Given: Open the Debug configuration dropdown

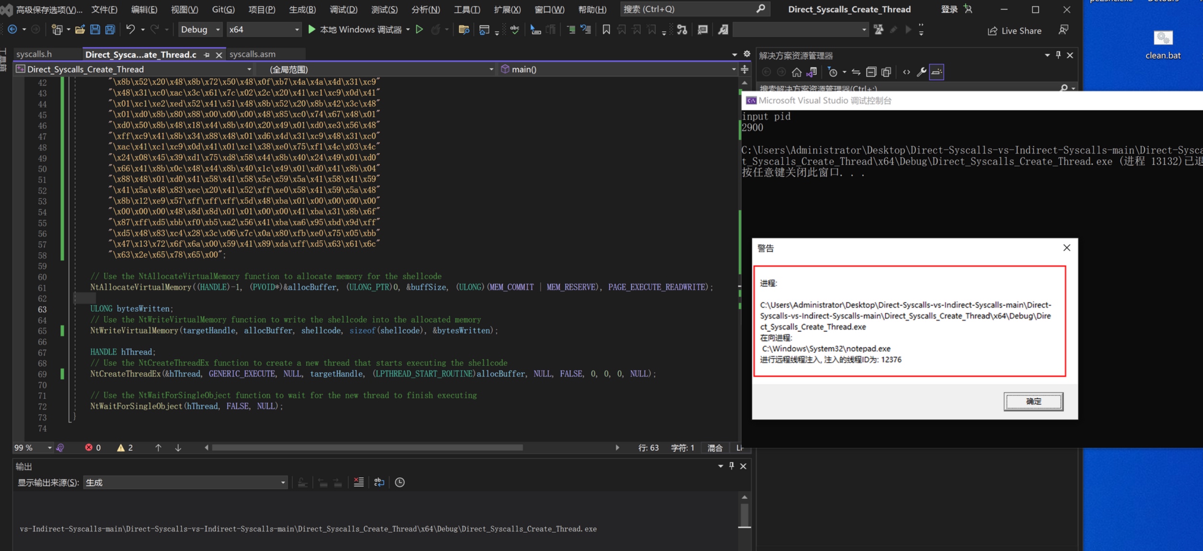Looking at the screenshot, I should click(200, 30).
